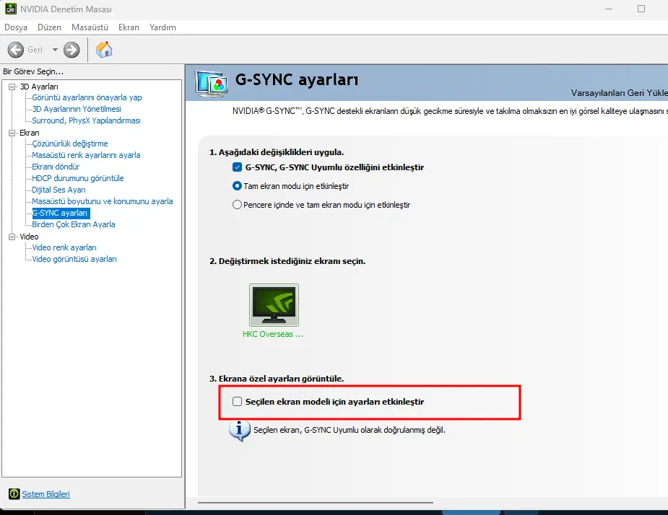Open Video görüntüsü ayarları
This screenshot has height=515, width=668.
(x=74, y=259)
